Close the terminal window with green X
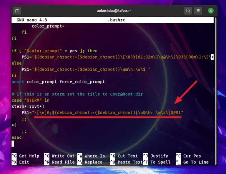226x174 pixels. [211, 11]
